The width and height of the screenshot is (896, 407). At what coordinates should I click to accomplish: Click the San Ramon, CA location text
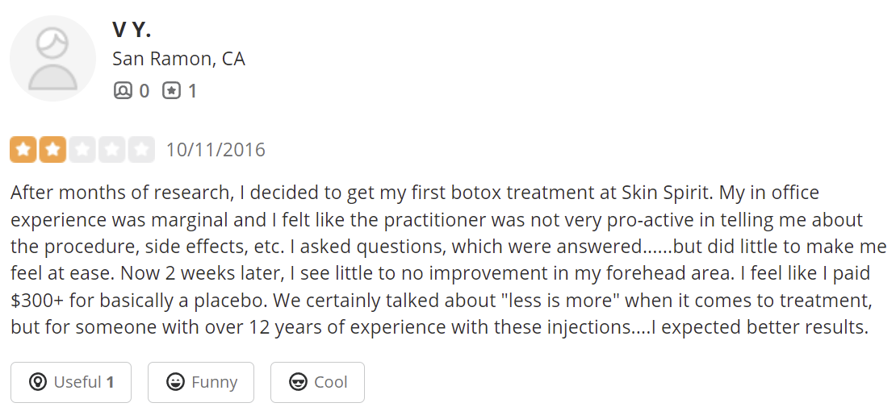point(178,59)
